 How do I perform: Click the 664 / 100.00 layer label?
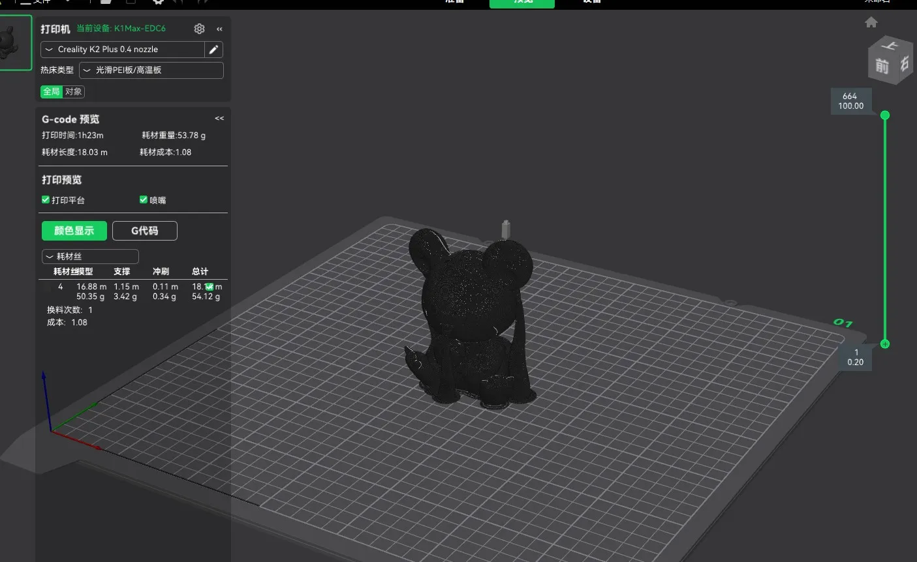click(850, 101)
